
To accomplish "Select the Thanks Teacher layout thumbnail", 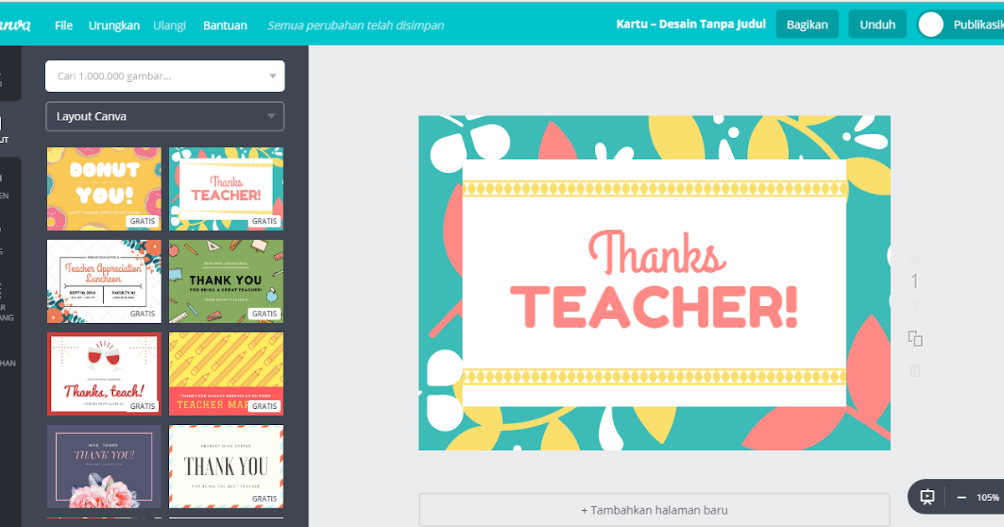I will click(226, 189).
